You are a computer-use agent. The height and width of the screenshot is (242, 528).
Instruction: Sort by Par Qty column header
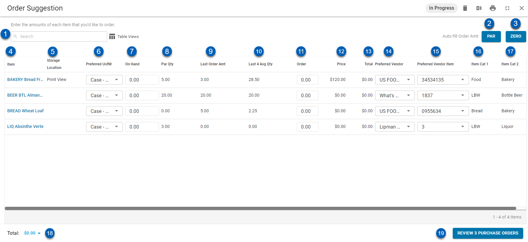click(167, 64)
